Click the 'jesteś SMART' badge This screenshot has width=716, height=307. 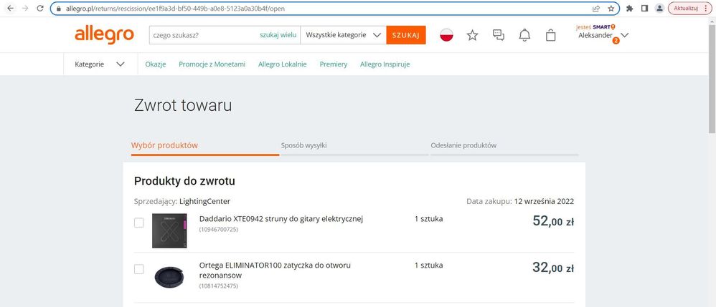pos(596,27)
